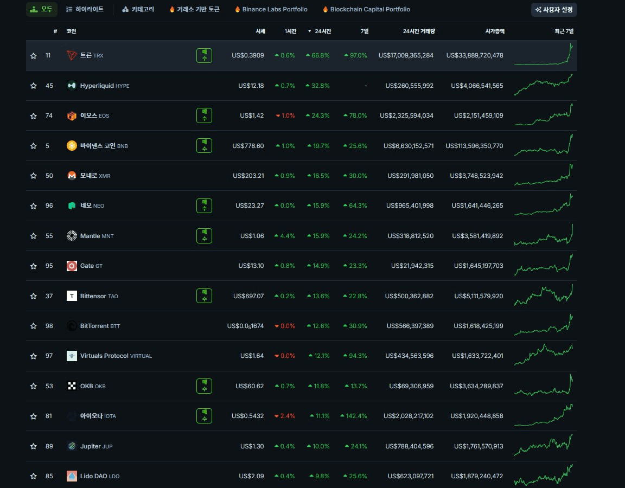Toggle the star on the XMR row
This screenshot has height=488, width=625.
tap(34, 176)
